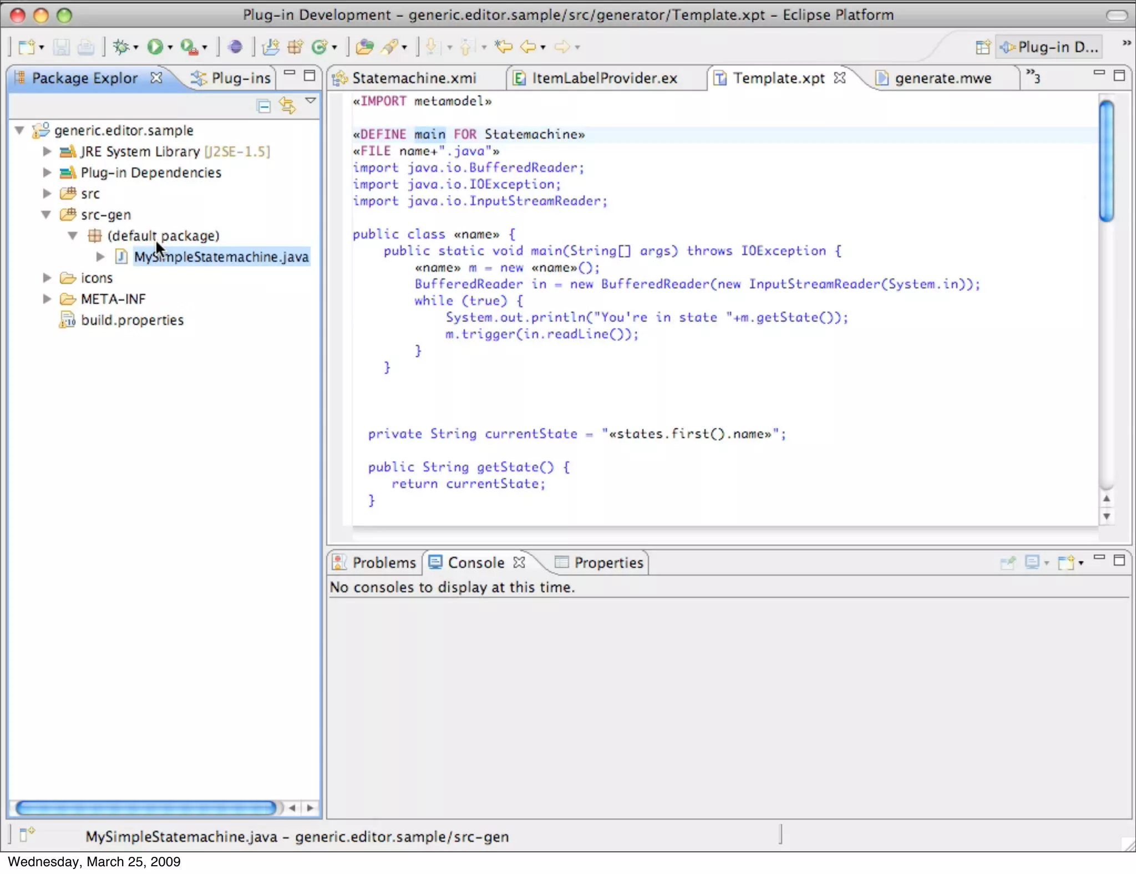Expand the META-INF folder
The image size is (1136, 874).
tap(47, 299)
